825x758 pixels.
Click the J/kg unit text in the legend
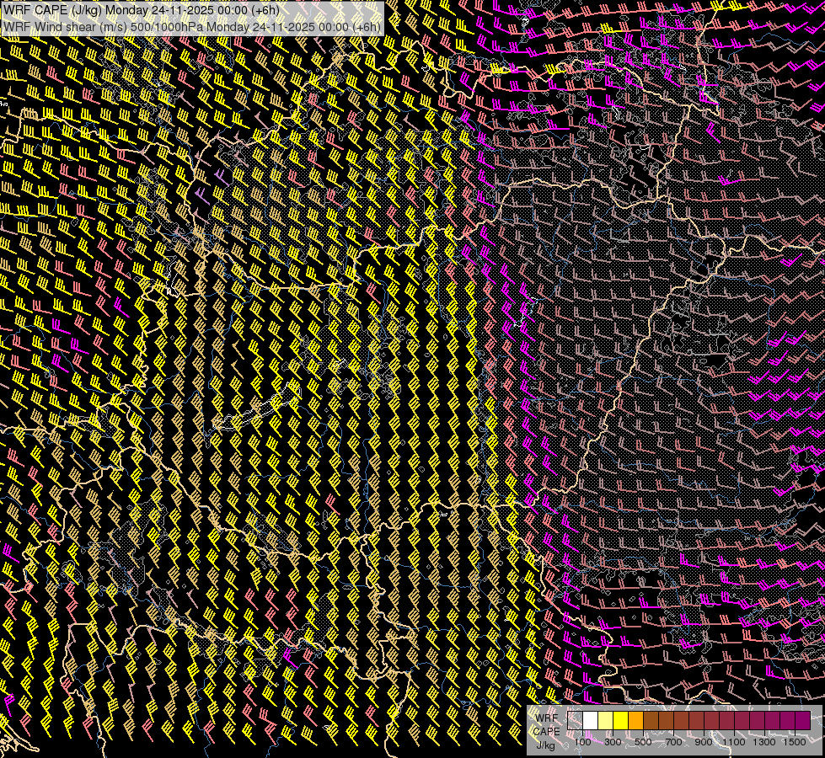(545, 745)
